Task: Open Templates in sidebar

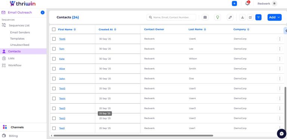Action: 17,39
